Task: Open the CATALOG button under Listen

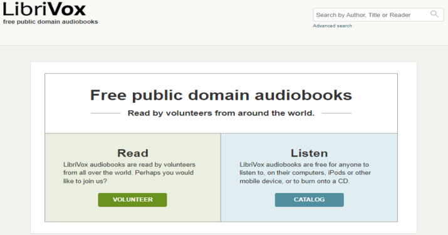Action: [309, 199]
